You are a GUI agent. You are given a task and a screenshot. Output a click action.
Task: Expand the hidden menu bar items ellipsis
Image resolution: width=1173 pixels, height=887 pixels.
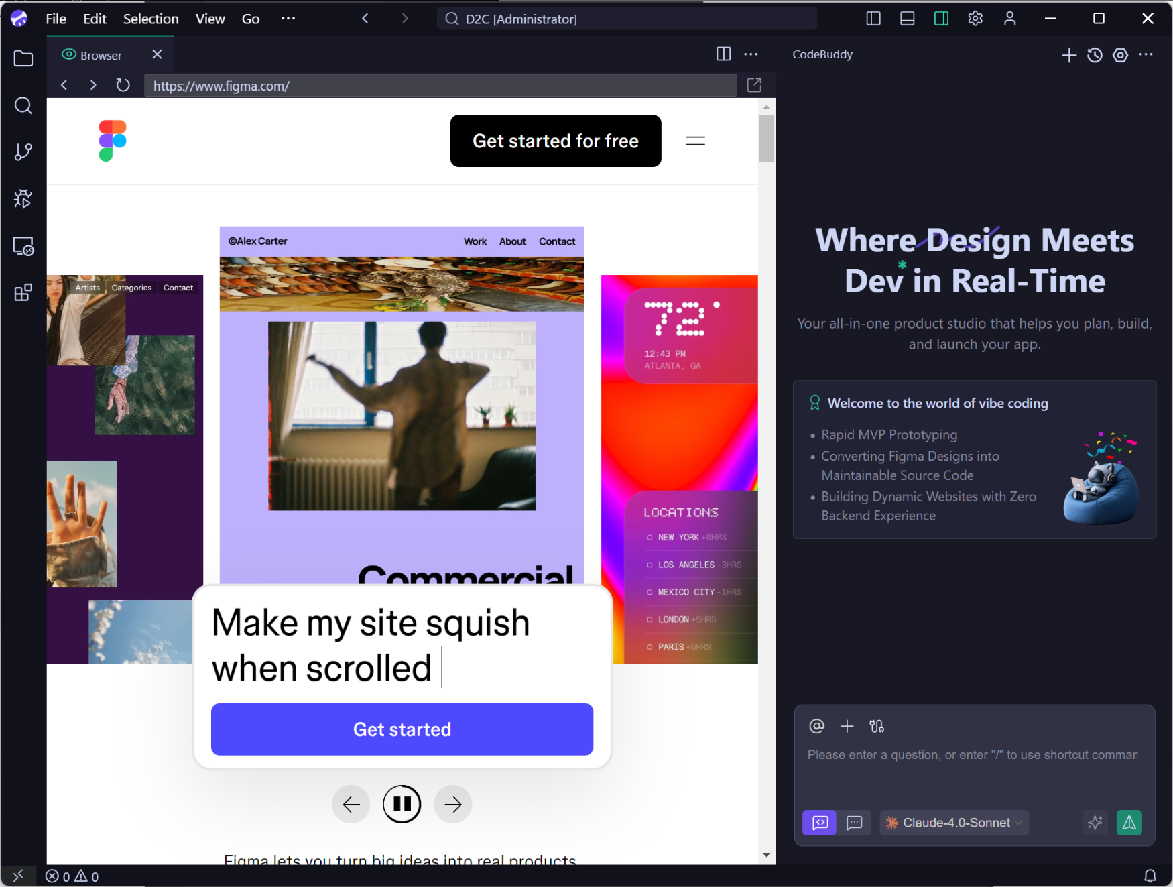click(x=288, y=19)
